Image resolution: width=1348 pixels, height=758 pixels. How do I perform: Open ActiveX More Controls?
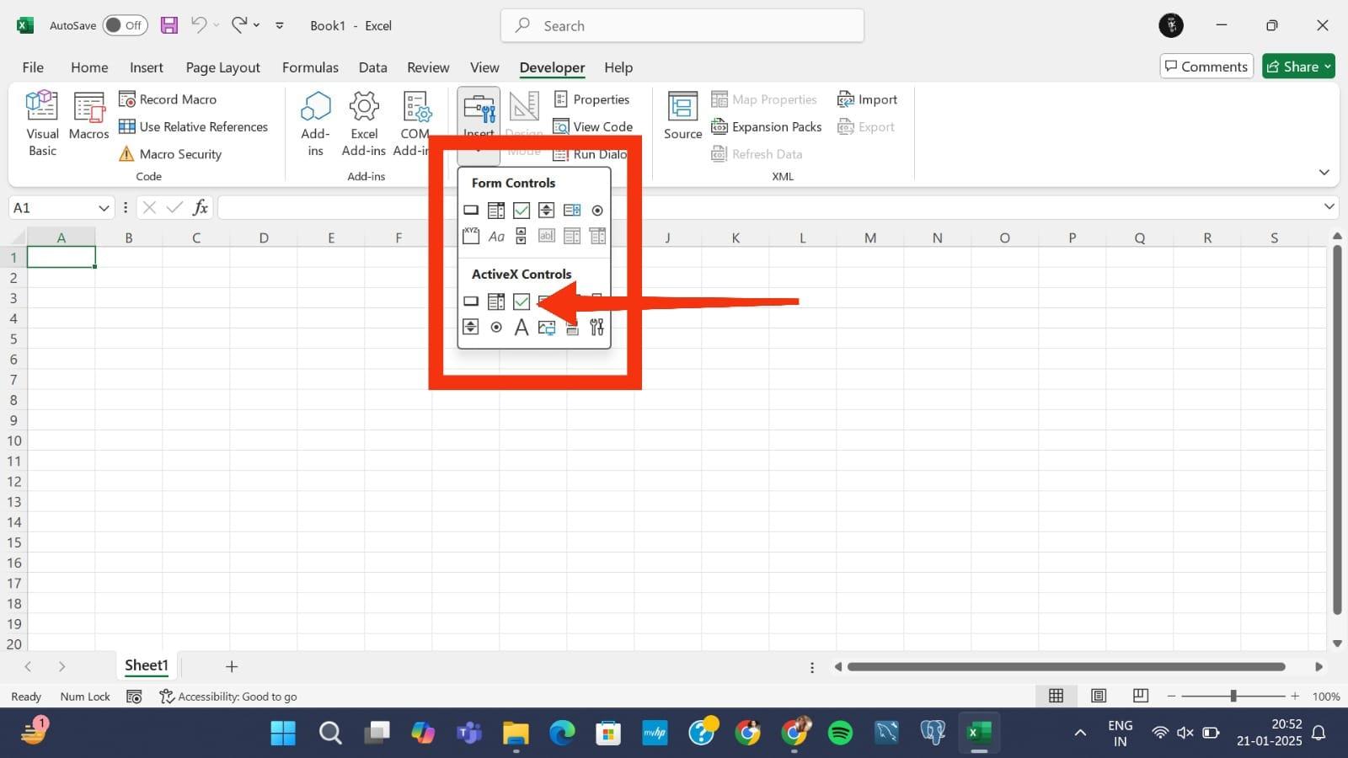pos(597,327)
